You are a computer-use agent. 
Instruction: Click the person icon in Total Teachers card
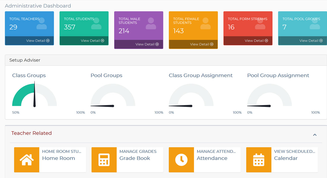42,24
